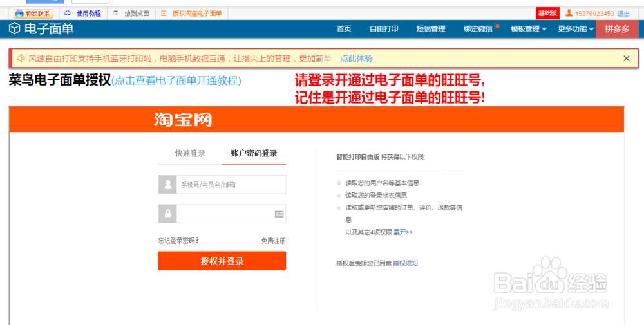The width and height of the screenshot is (644, 325).
Task: Open 授权淘宝电子面单 link in top bar
Action: point(197,14)
